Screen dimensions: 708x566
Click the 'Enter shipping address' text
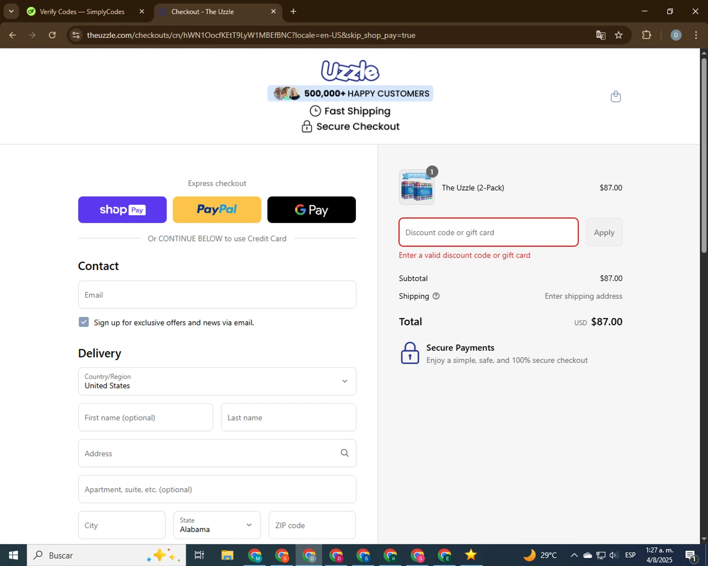(583, 296)
